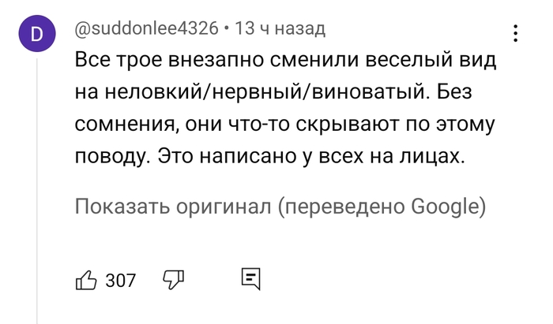
Task: Open the @suddonlee4326 channel link
Action: tap(146, 29)
